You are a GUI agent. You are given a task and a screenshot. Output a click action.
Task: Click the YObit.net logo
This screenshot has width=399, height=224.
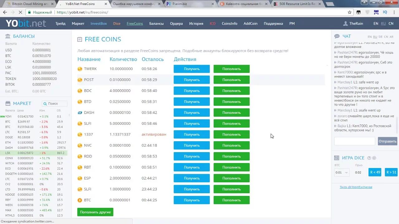click(26, 23)
